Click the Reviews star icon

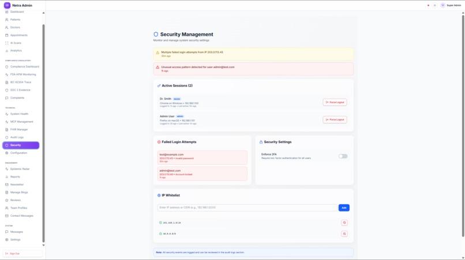tap(6, 200)
